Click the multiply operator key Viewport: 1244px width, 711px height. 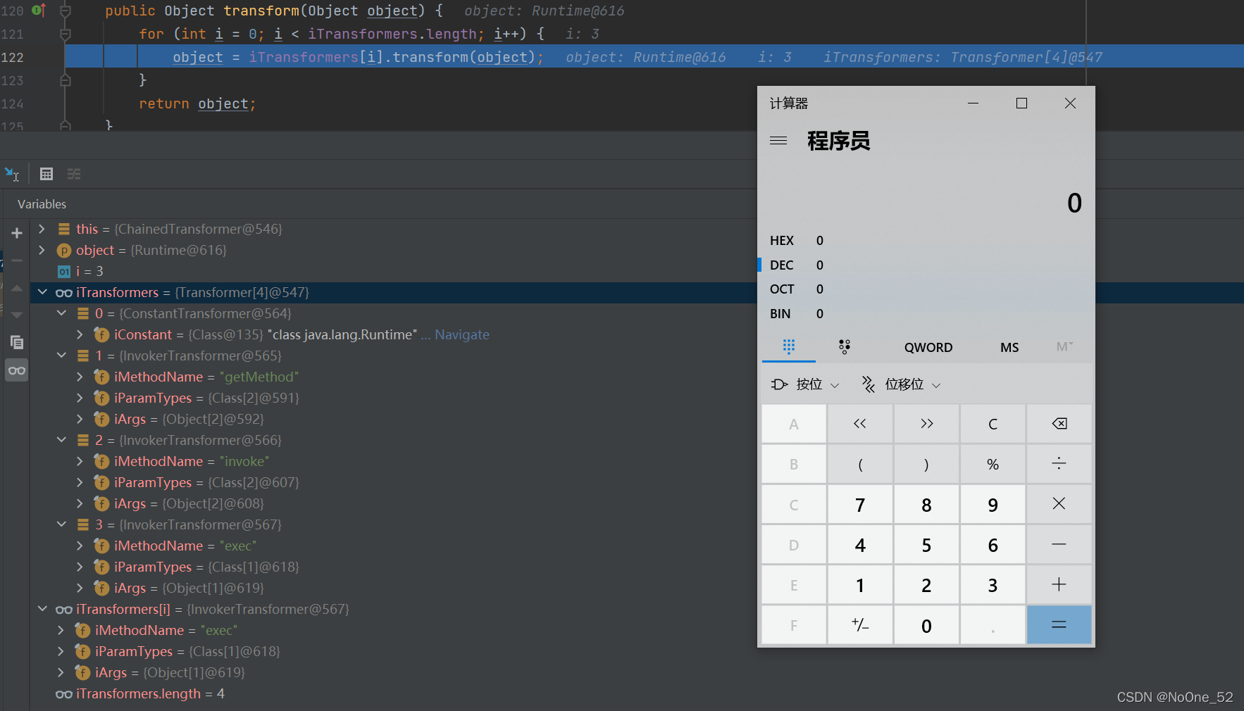pyautogui.click(x=1059, y=504)
